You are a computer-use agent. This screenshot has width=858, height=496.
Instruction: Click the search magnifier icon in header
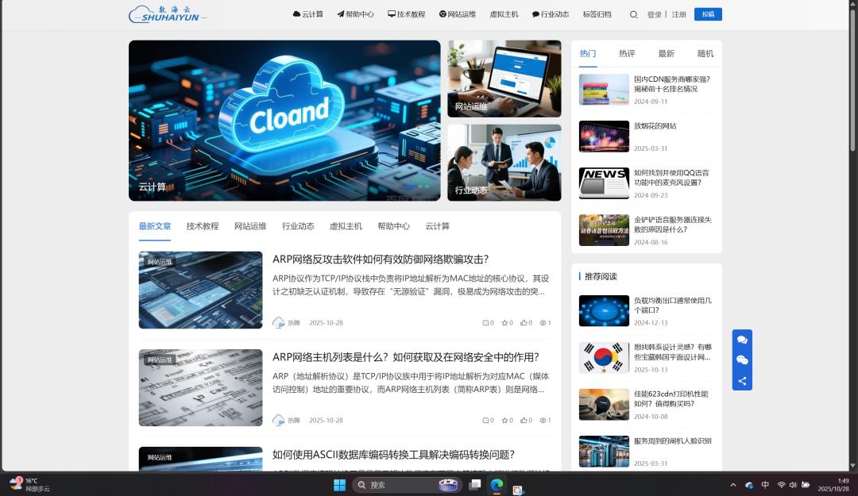pos(633,14)
